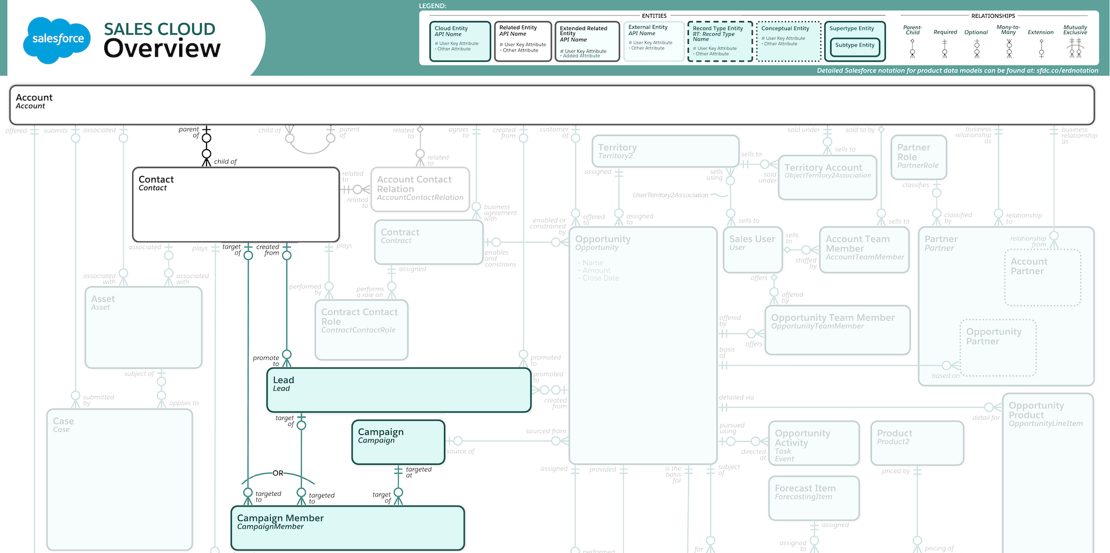Screen dimensions: 1110x553
Task: Select the Contract entity box
Action: [x=429, y=242]
